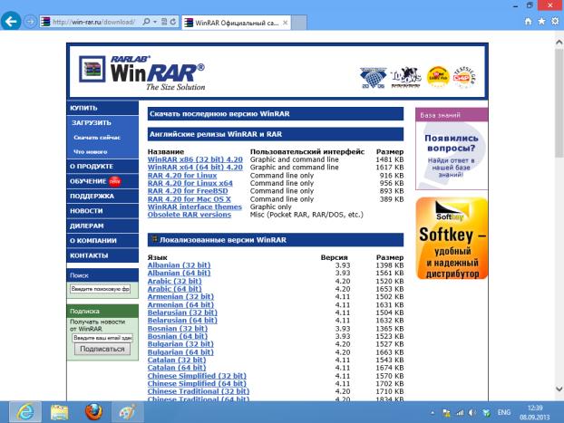The image size is (564, 423).
Task: Open the КОНТАКТЫ menu item
Action: [x=102, y=255]
